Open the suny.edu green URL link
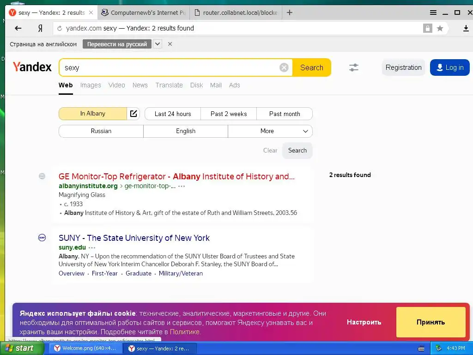Image resolution: width=473 pixels, height=355 pixels. (x=72, y=247)
